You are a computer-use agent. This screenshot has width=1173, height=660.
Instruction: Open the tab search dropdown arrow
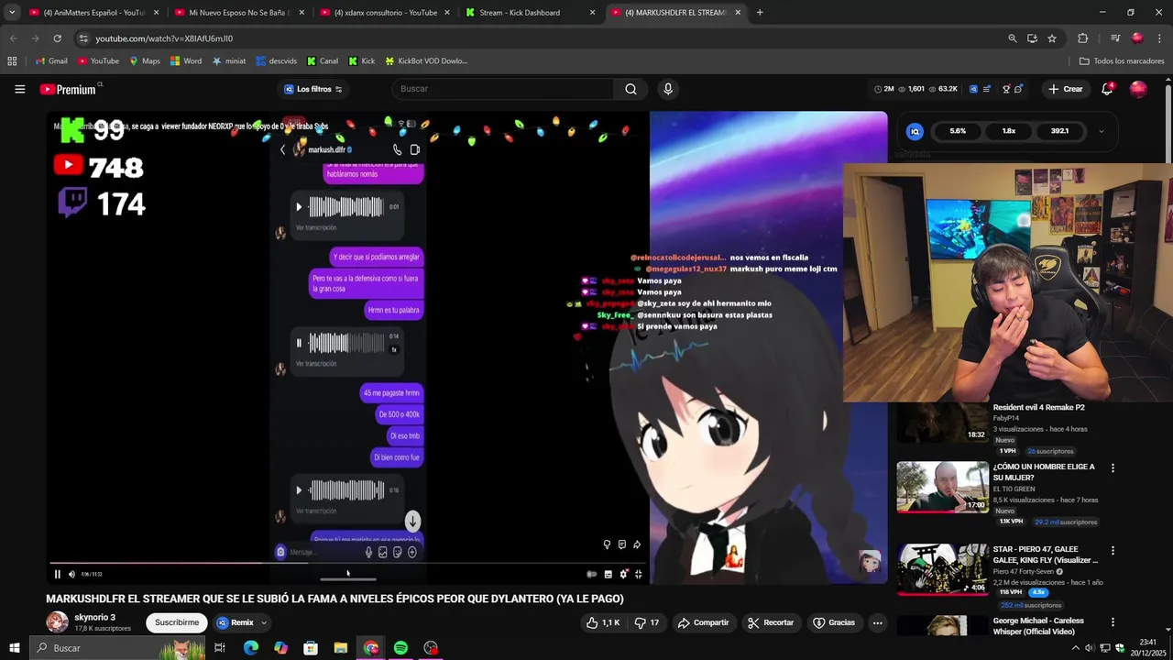(11, 13)
